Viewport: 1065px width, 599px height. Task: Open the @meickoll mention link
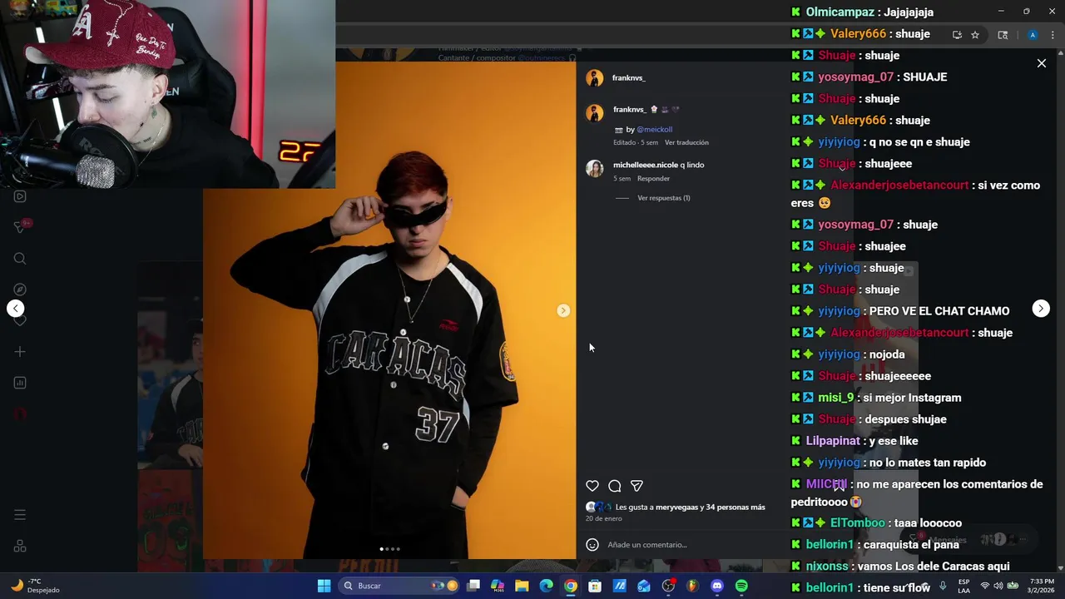tap(654, 130)
